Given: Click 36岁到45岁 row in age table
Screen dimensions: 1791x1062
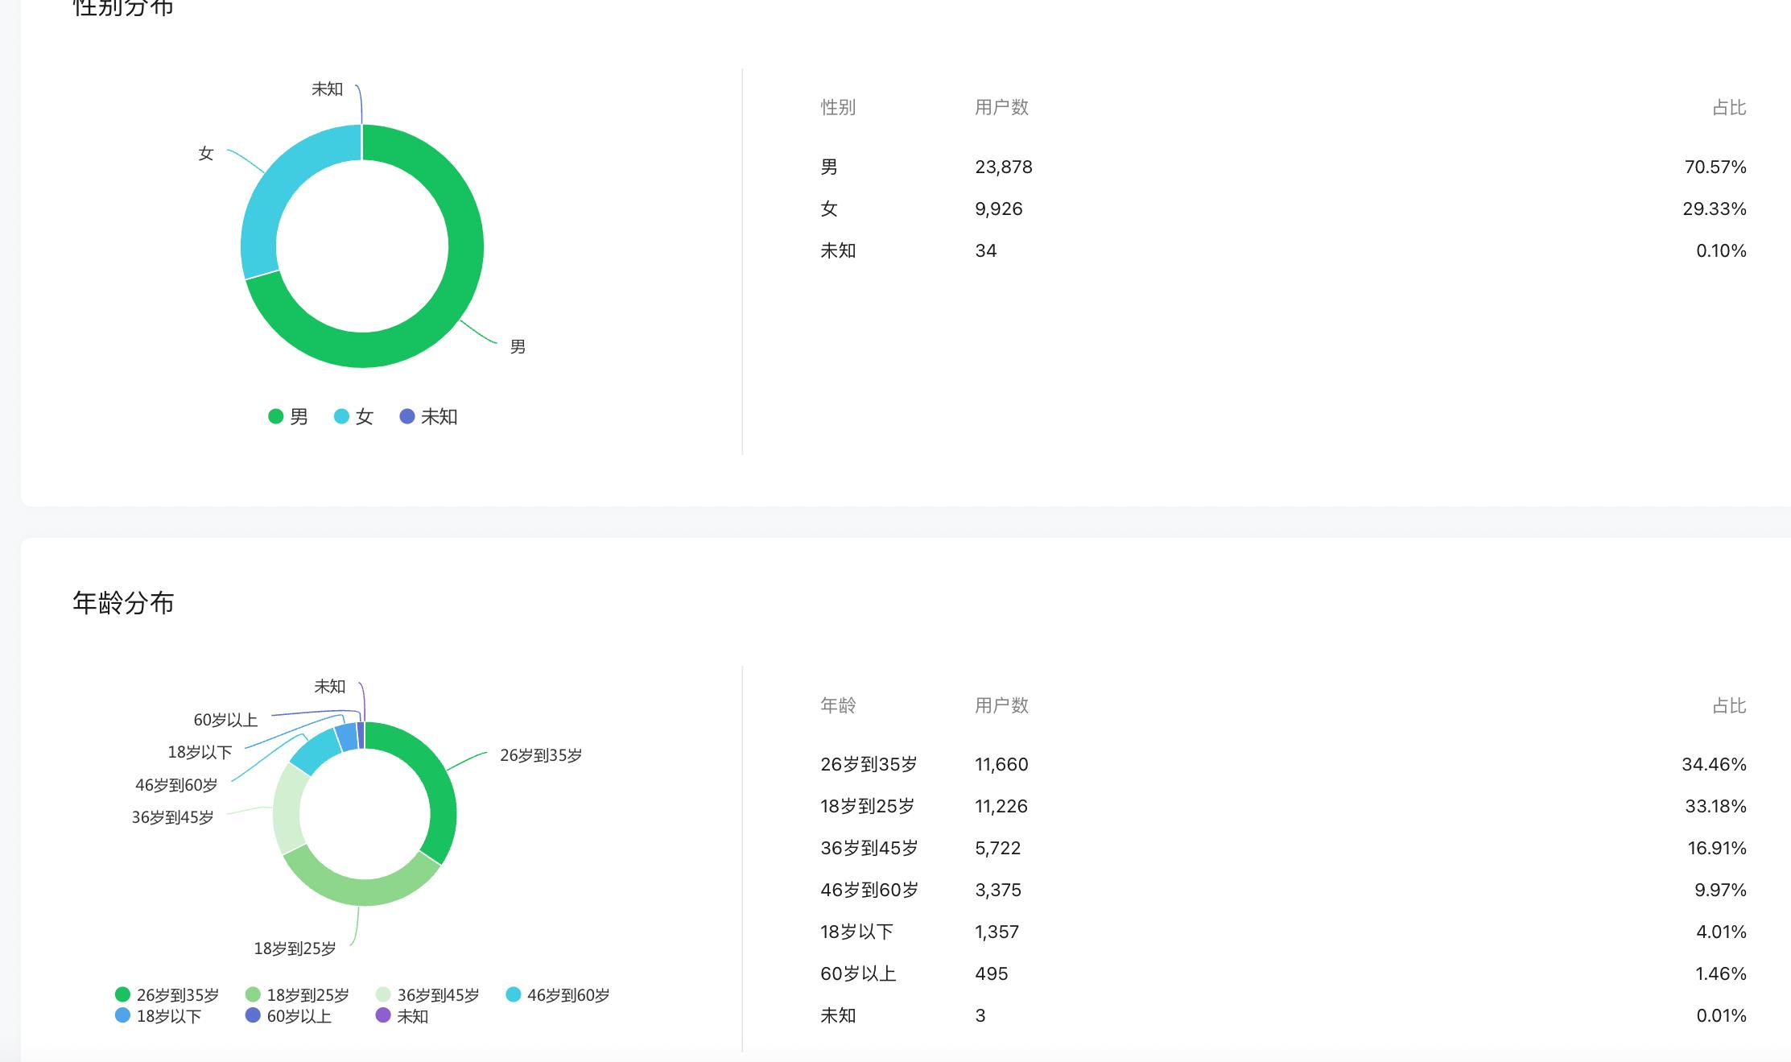Looking at the screenshot, I should click(x=1283, y=848).
